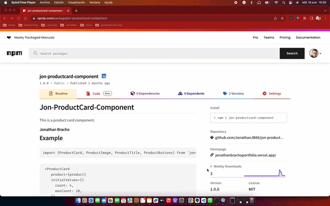Screen dimensions: 330x206
Task: Copy the npm i jon-productcard-component install command
Action: tap(249, 118)
